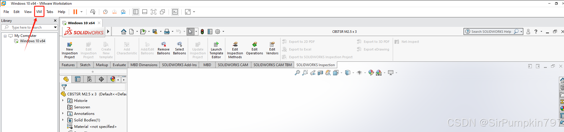Toggle VMware console view button

point(175,12)
